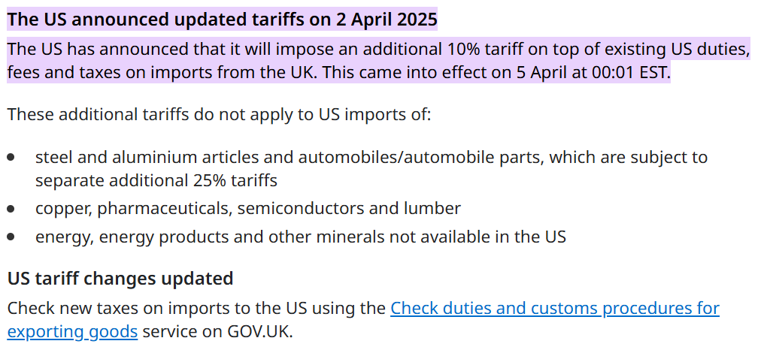Click the steel and aluminium articles bullet text
Screen dimensions: 761x350
(x=371, y=158)
